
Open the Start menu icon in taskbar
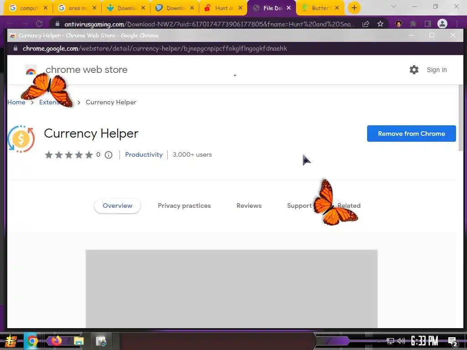pyautogui.click(x=11, y=341)
